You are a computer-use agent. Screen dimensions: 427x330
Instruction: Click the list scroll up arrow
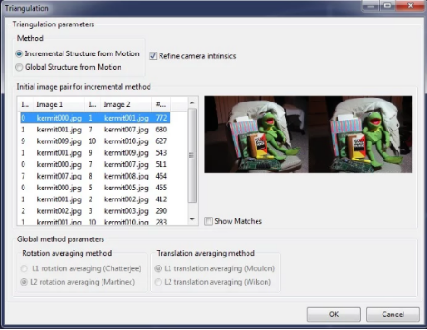192,103
